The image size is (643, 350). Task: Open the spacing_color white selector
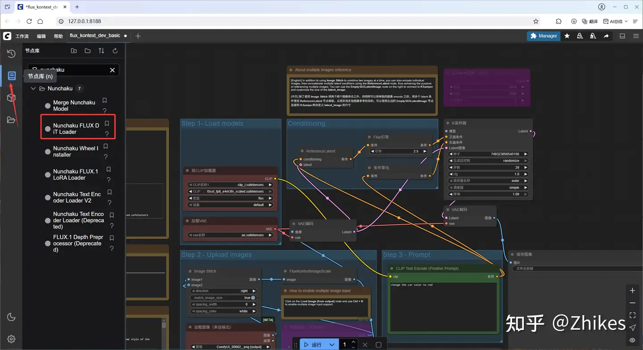(223, 311)
